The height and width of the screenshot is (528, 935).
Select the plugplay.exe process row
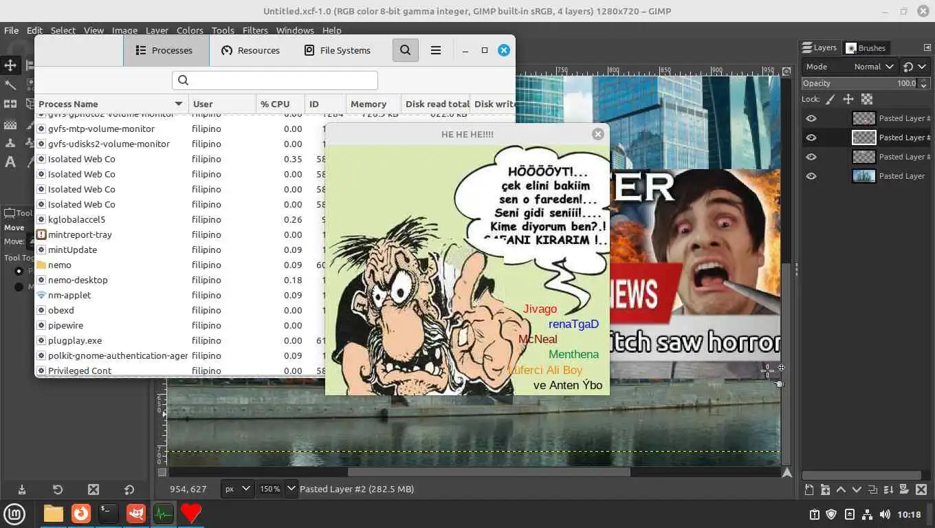[180, 340]
